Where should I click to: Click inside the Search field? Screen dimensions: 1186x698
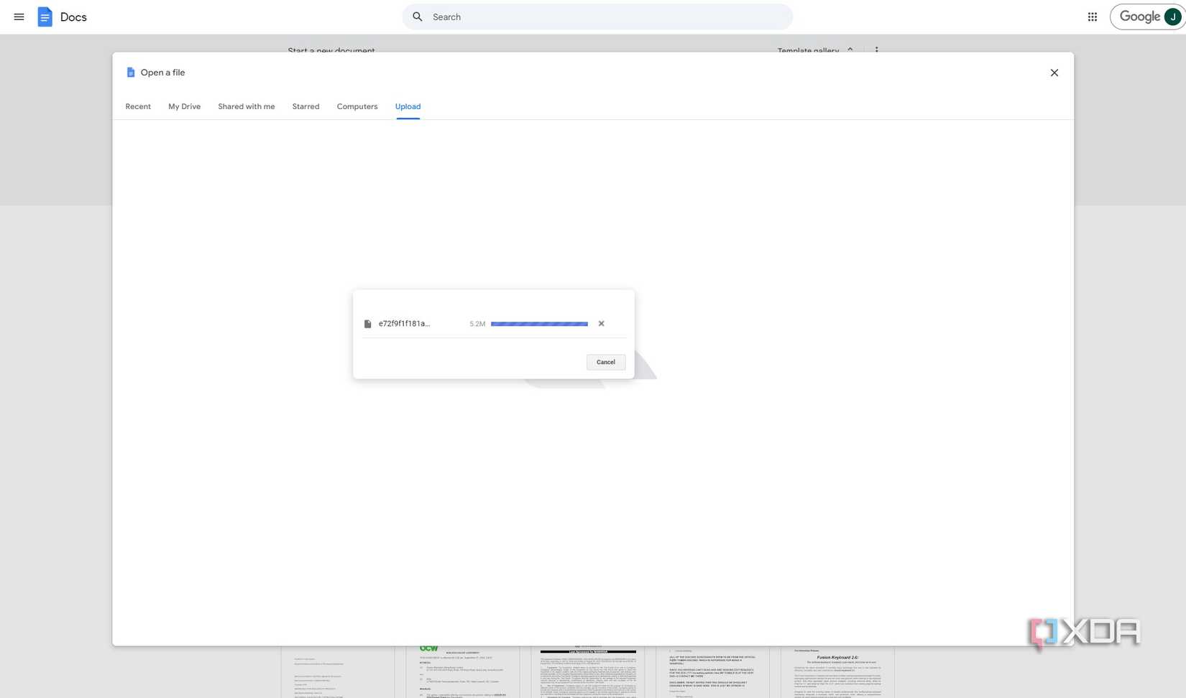click(597, 17)
